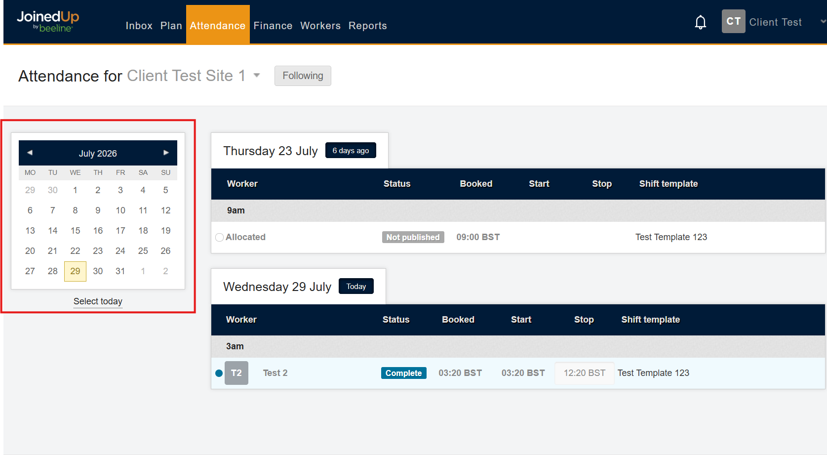Viewport: 827px width, 455px height.
Task: Open the Plan menu
Action: (171, 26)
